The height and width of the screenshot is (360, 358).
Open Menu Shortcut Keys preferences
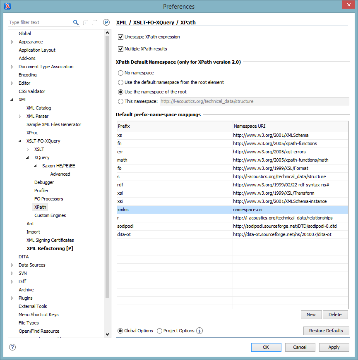pos(38,315)
